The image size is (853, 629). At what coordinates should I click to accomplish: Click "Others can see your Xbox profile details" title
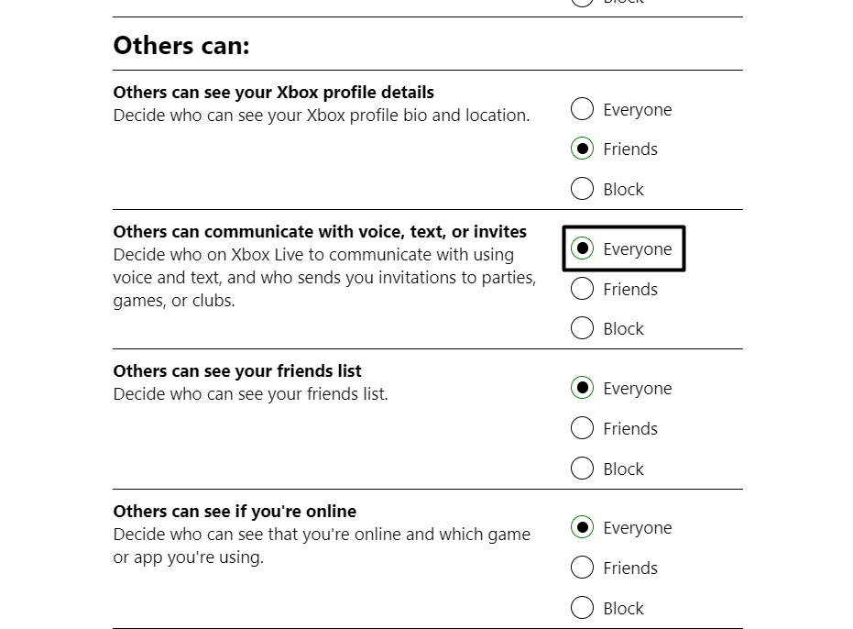point(273,93)
